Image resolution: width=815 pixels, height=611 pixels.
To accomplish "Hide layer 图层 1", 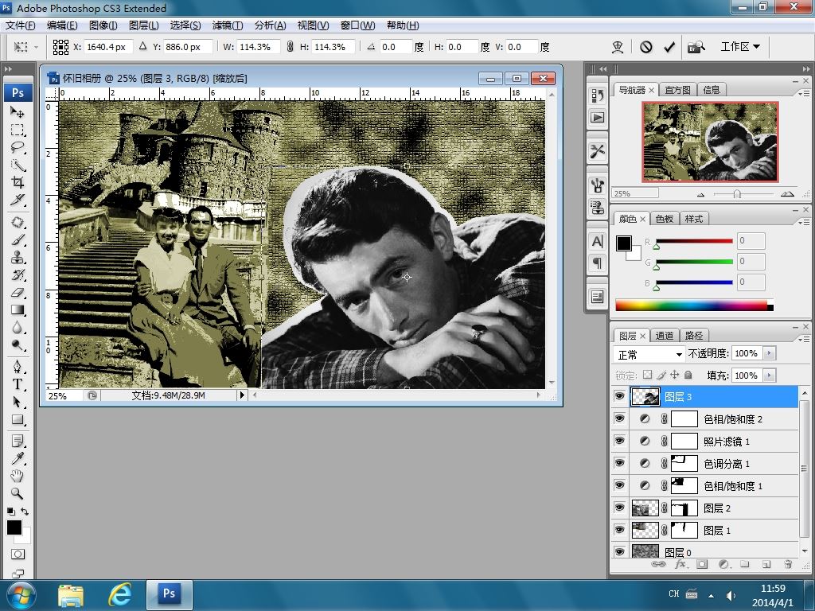I will [619, 530].
